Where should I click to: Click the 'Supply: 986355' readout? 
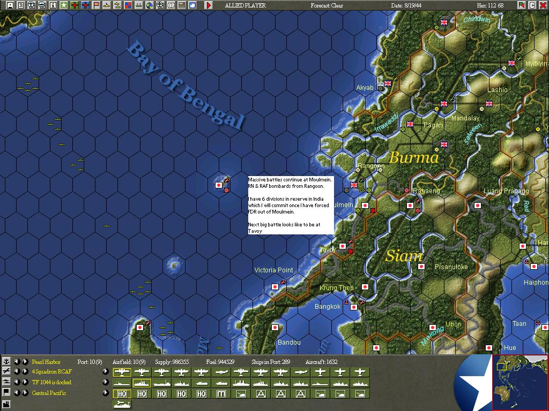point(172,362)
